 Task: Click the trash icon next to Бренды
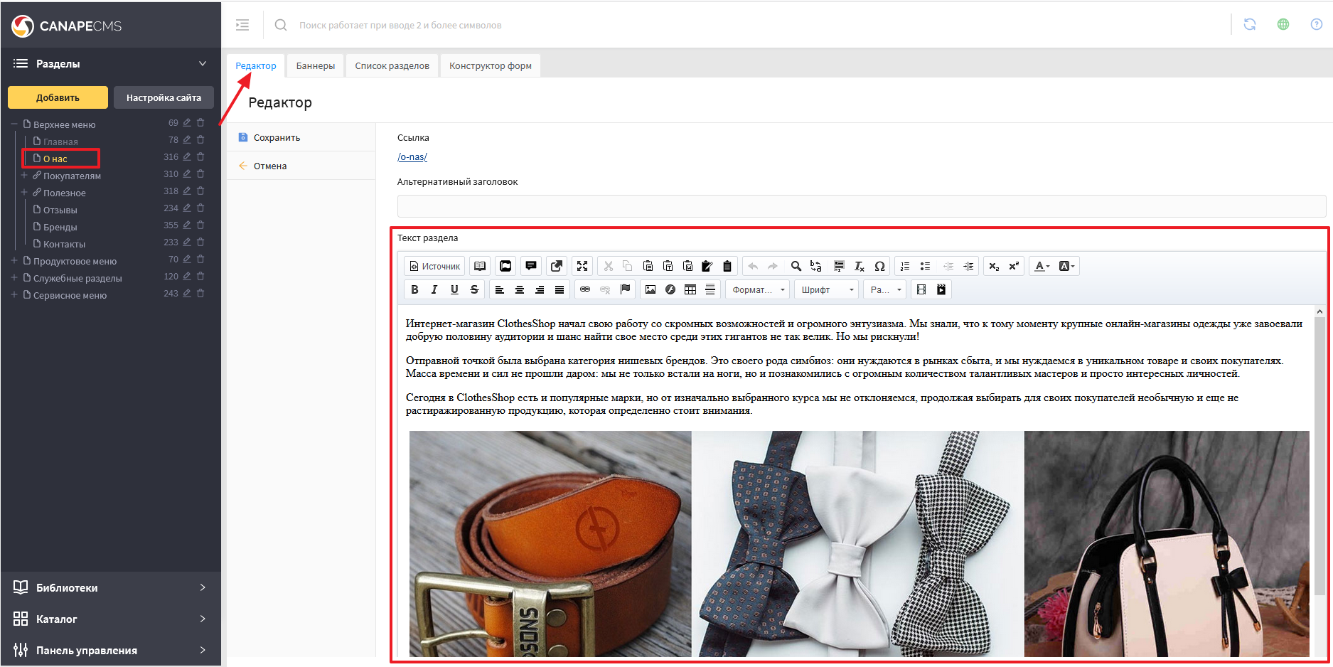pyautogui.click(x=200, y=225)
